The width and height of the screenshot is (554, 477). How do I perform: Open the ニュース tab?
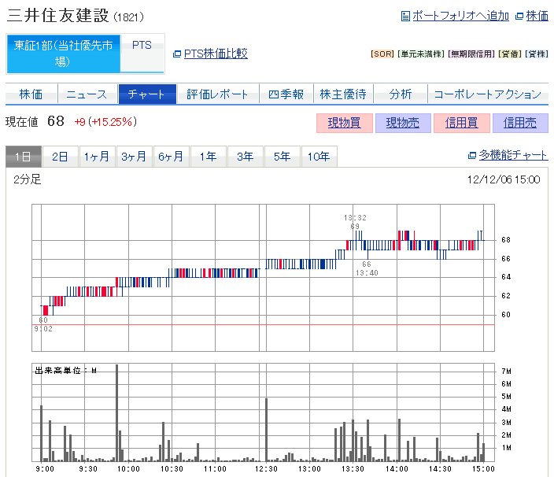87,94
